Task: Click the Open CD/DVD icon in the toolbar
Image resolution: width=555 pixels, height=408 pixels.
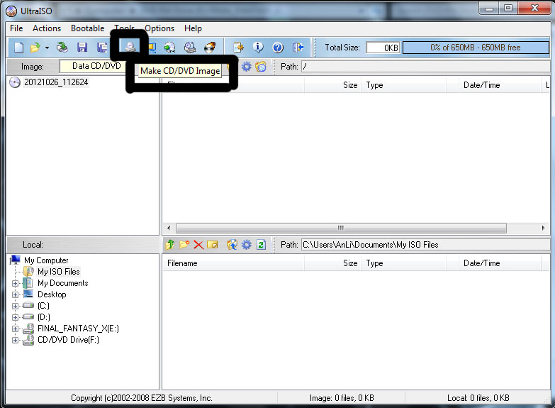Action: coord(62,47)
